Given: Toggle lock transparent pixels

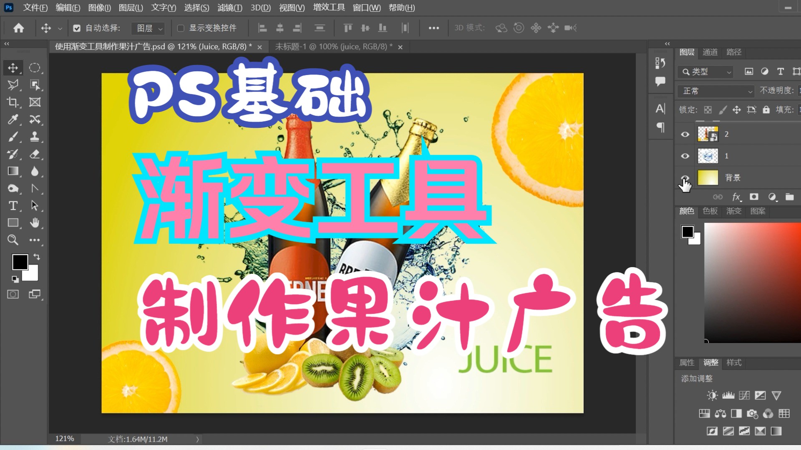Looking at the screenshot, I should [x=708, y=110].
